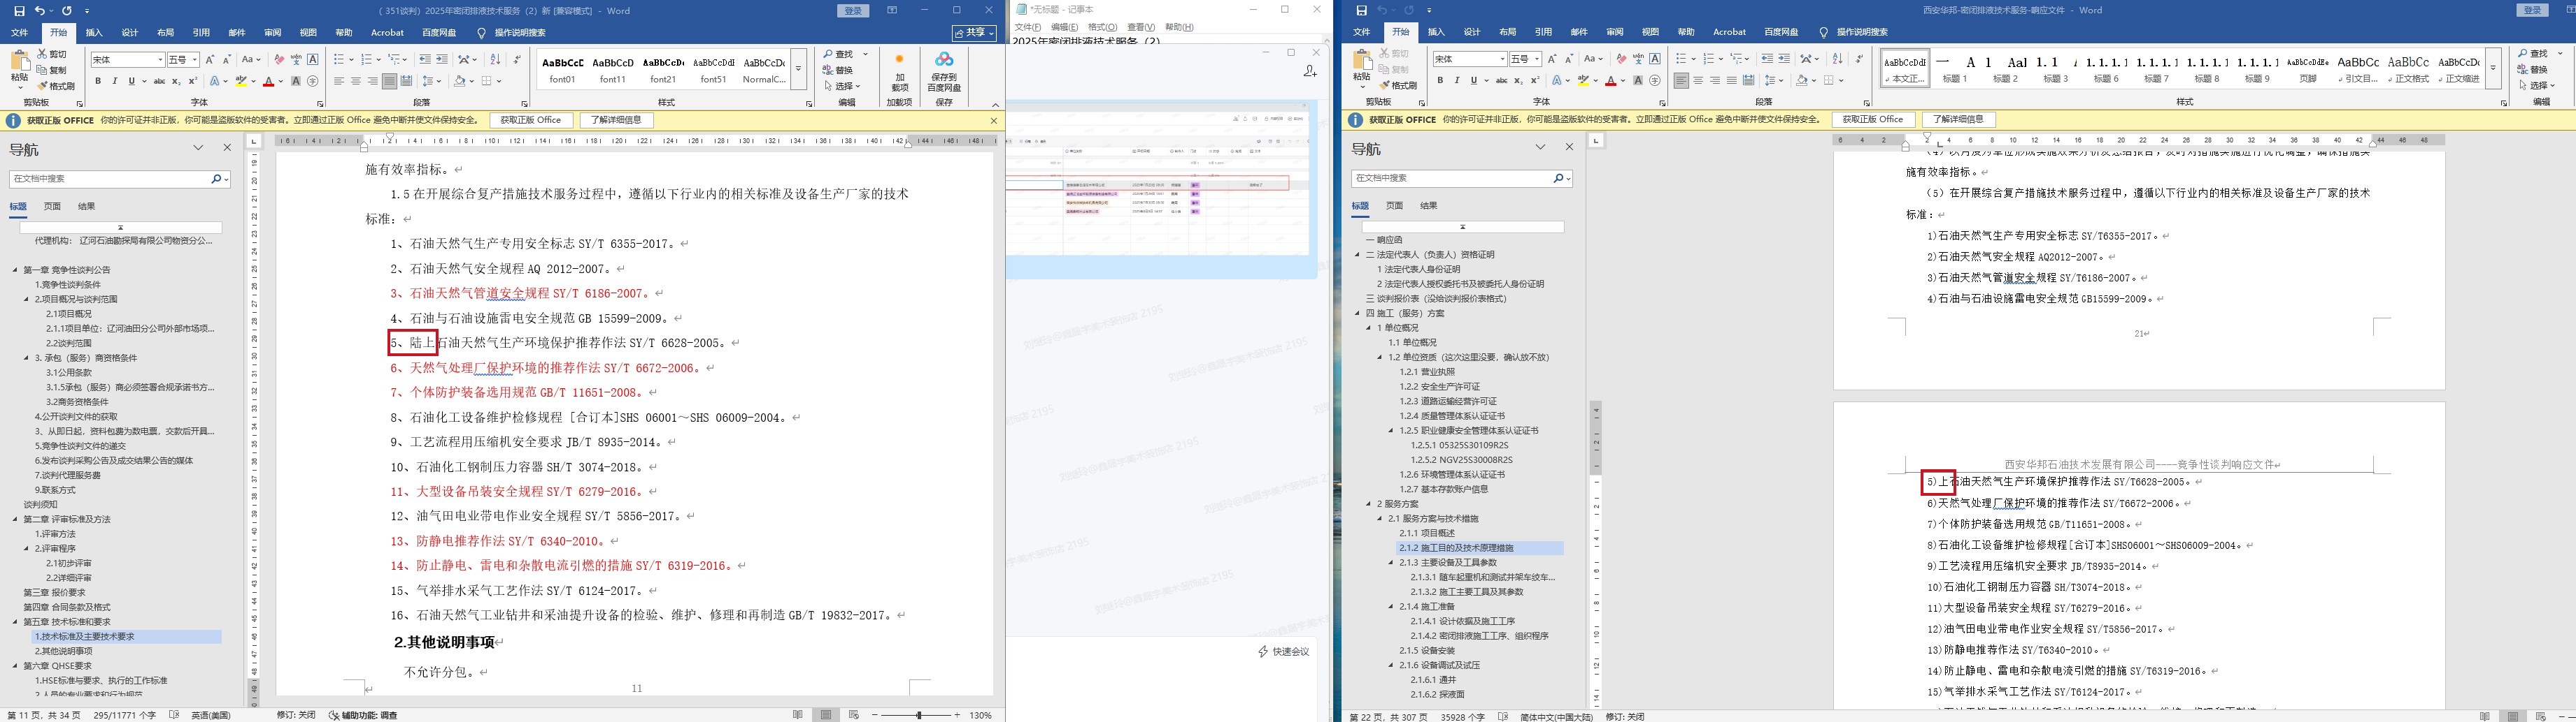Open the 审阅 tab in the 351谈判 window
The width and height of the screenshot is (2576, 722).
(272, 32)
